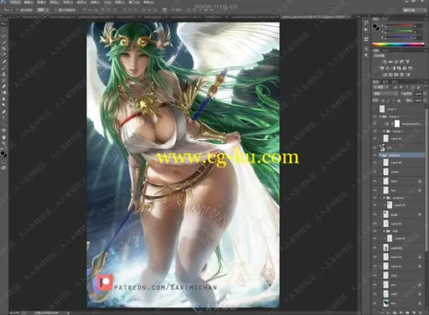Hide the Group 2 layer group
This screenshot has height=315, width=429.
(375, 131)
